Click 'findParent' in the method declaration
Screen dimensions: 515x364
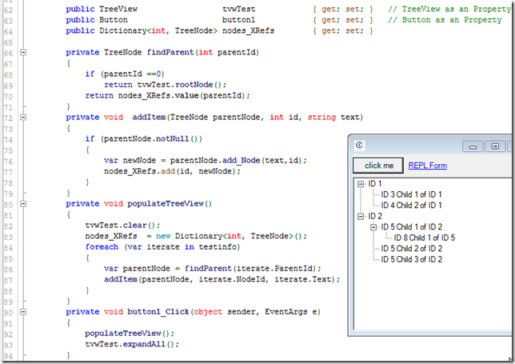(170, 52)
